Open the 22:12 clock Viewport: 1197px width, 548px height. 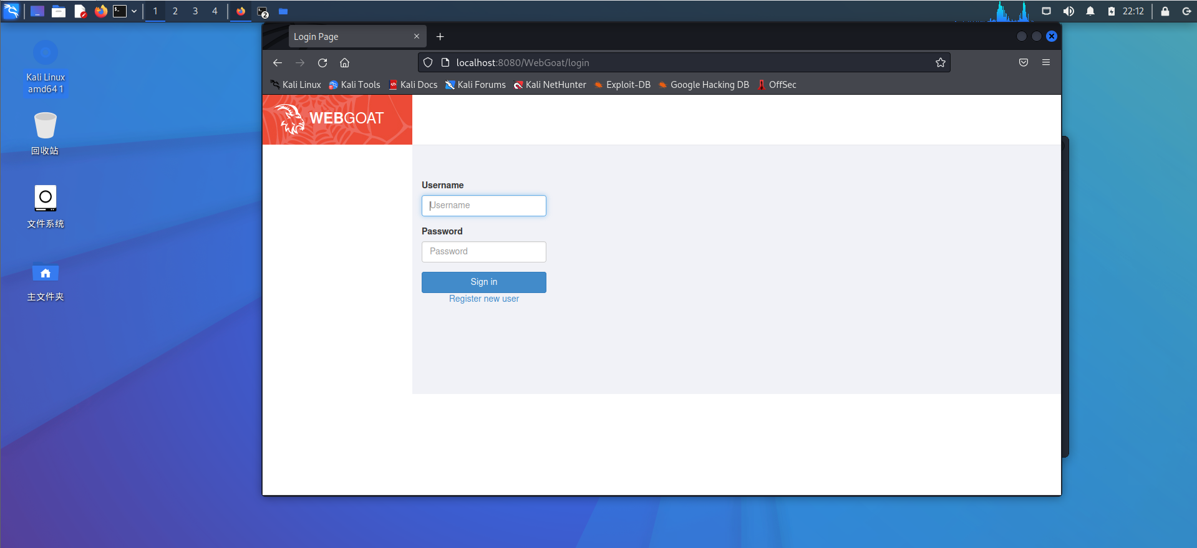pos(1133,11)
